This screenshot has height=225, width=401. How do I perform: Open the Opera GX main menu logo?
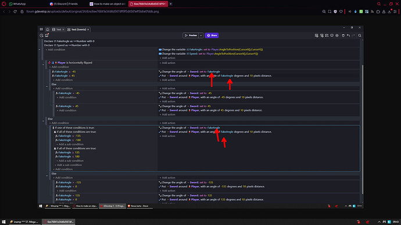(4, 4)
